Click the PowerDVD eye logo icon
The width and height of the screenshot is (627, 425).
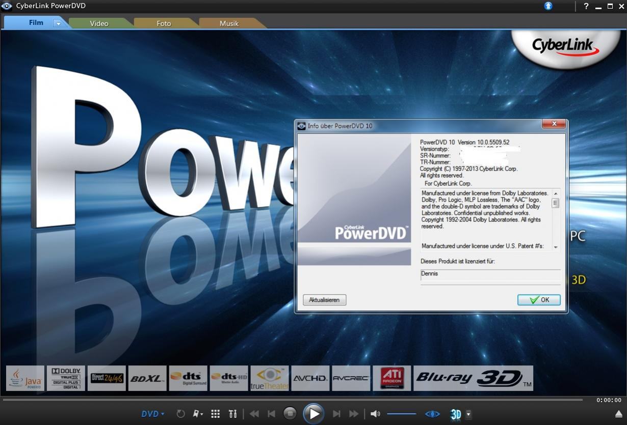tap(7, 6)
